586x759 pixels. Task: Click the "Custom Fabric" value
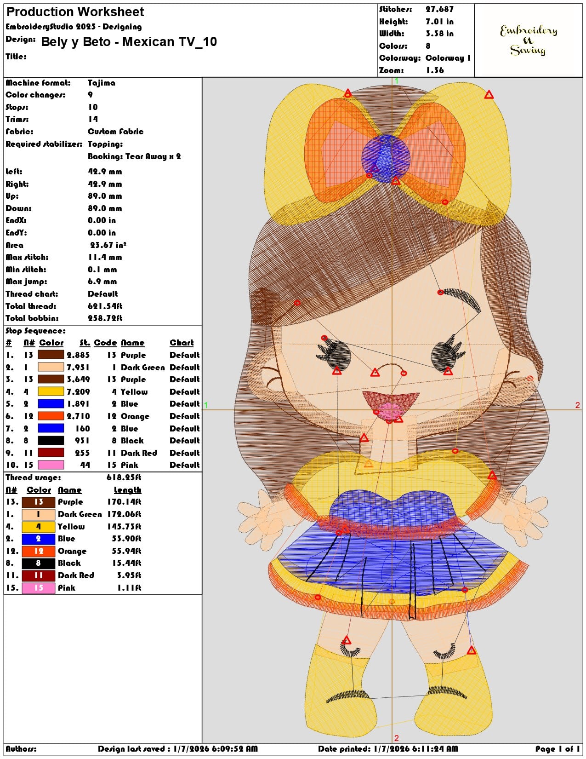tap(116, 132)
